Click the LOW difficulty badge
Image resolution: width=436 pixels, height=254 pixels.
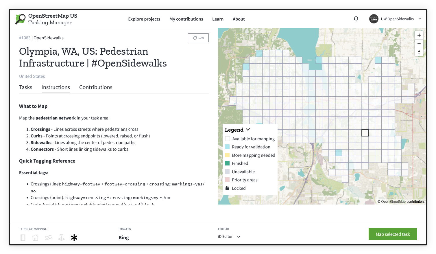198,38
